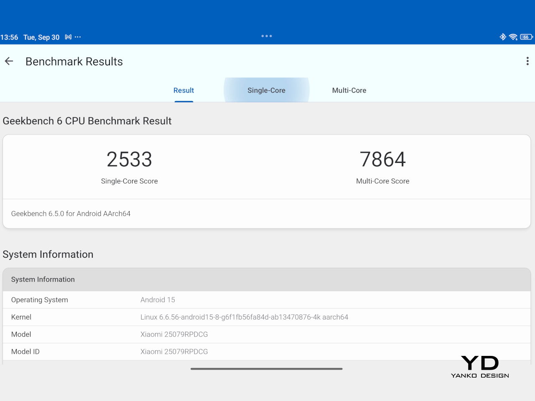Image resolution: width=535 pixels, height=401 pixels.
Task: Tap the System Information table header
Action: [267, 279]
